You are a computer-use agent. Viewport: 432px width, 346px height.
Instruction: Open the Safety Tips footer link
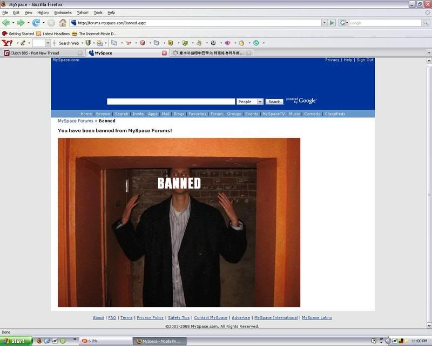pos(179,317)
